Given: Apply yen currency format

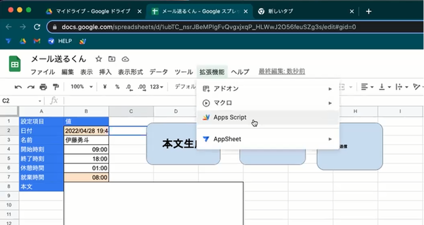Looking at the screenshot, I should [x=105, y=87].
